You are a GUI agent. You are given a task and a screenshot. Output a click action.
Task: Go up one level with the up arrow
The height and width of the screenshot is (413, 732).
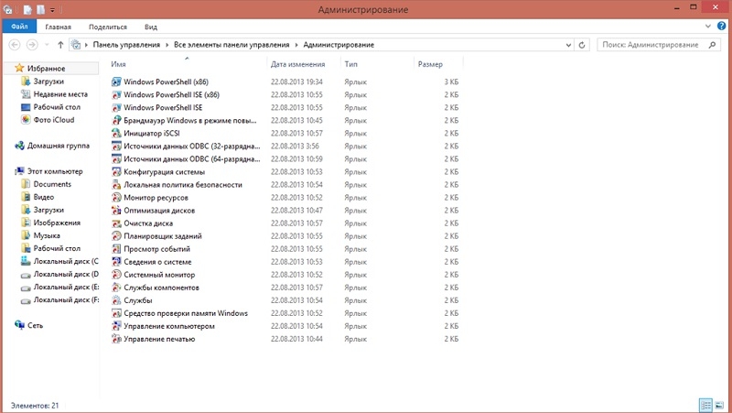point(60,45)
